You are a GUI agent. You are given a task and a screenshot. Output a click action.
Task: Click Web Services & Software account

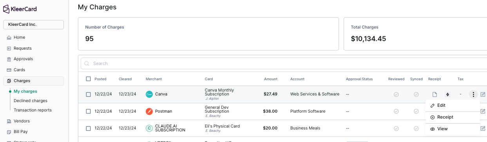[x=315, y=94]
